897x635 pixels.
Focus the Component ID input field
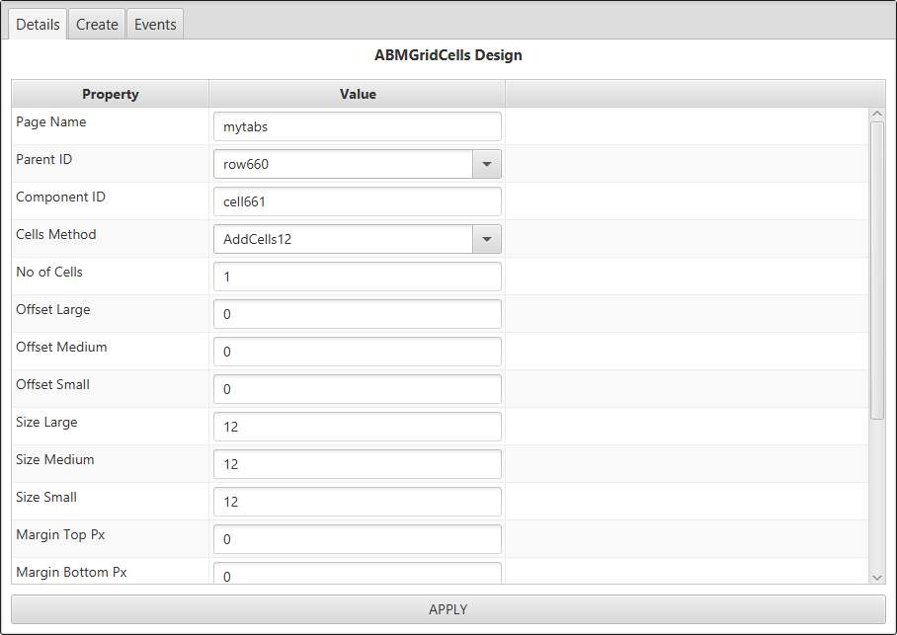(357, 201)
